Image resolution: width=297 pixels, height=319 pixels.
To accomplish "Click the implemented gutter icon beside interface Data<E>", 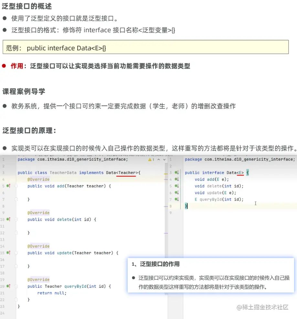I will pyautogui.click(x=177, y=173).
